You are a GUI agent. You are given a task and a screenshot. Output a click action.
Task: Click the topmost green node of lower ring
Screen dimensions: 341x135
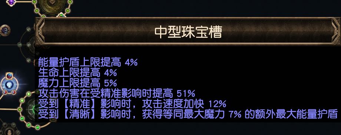(x=29, y=94)
